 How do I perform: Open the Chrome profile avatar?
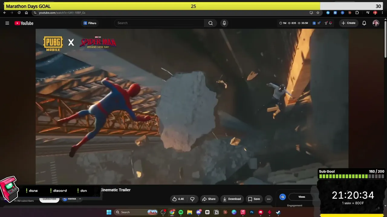click(375, 13)
